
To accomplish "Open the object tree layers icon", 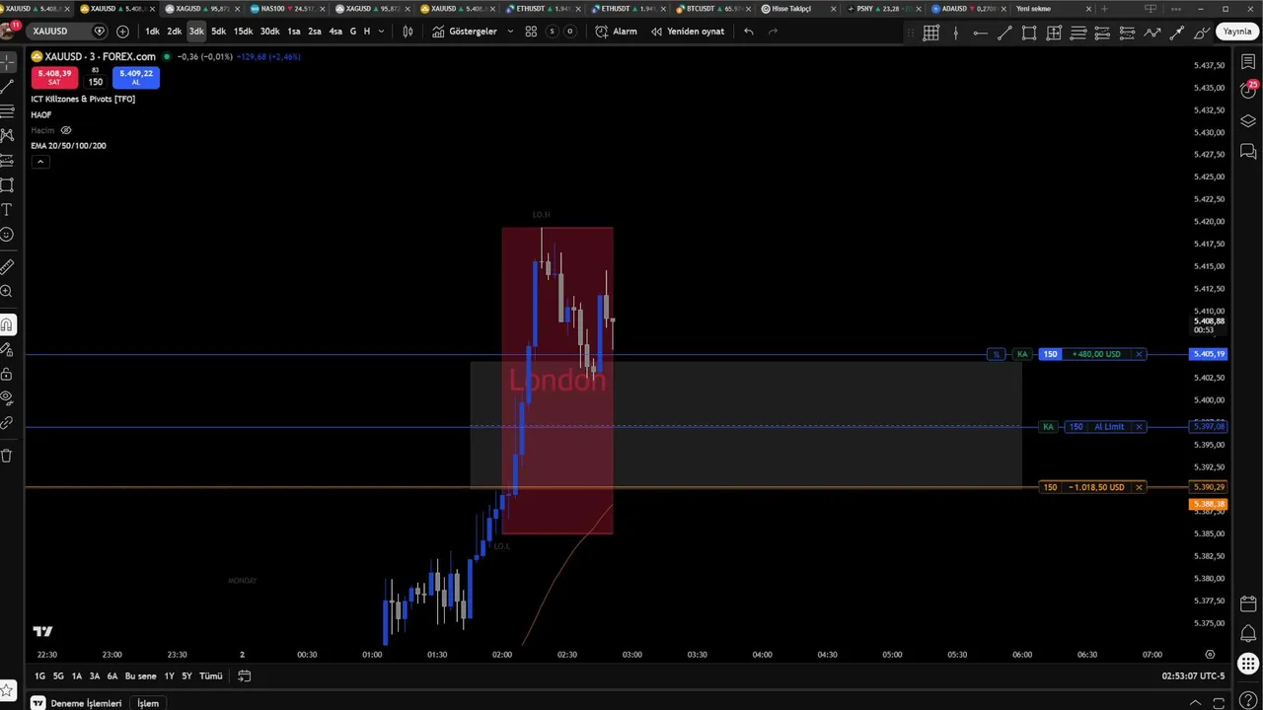I will tap(1248, 121).
